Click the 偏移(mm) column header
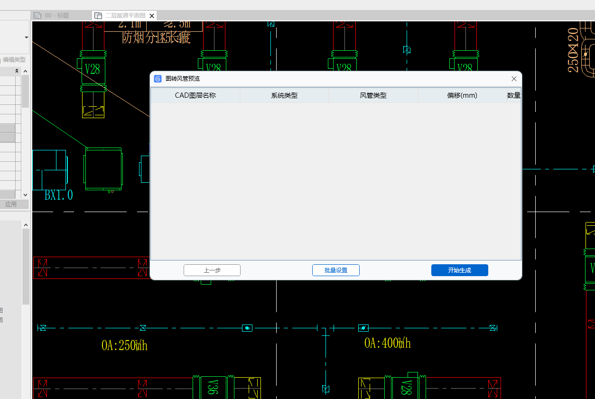The image size is (595, 399). pyautogui.click(x=462, y=95)
